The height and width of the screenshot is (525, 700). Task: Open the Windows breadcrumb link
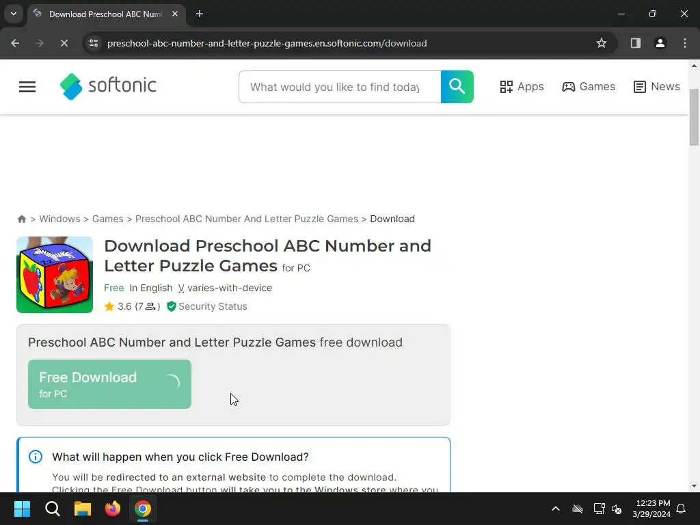pos(60,219)
